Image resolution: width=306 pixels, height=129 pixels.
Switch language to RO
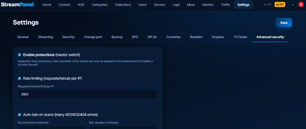tap(268, 4)
